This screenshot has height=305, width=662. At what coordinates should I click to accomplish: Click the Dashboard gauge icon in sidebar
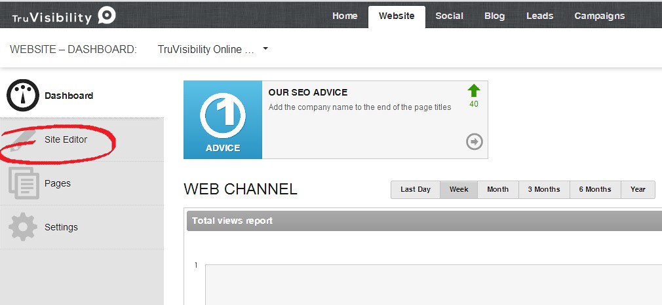(23, 96)
